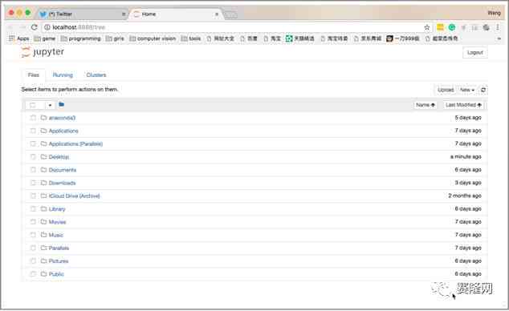Click the green extension icon in the toolbar
The image size is (509, 311).
451,27
